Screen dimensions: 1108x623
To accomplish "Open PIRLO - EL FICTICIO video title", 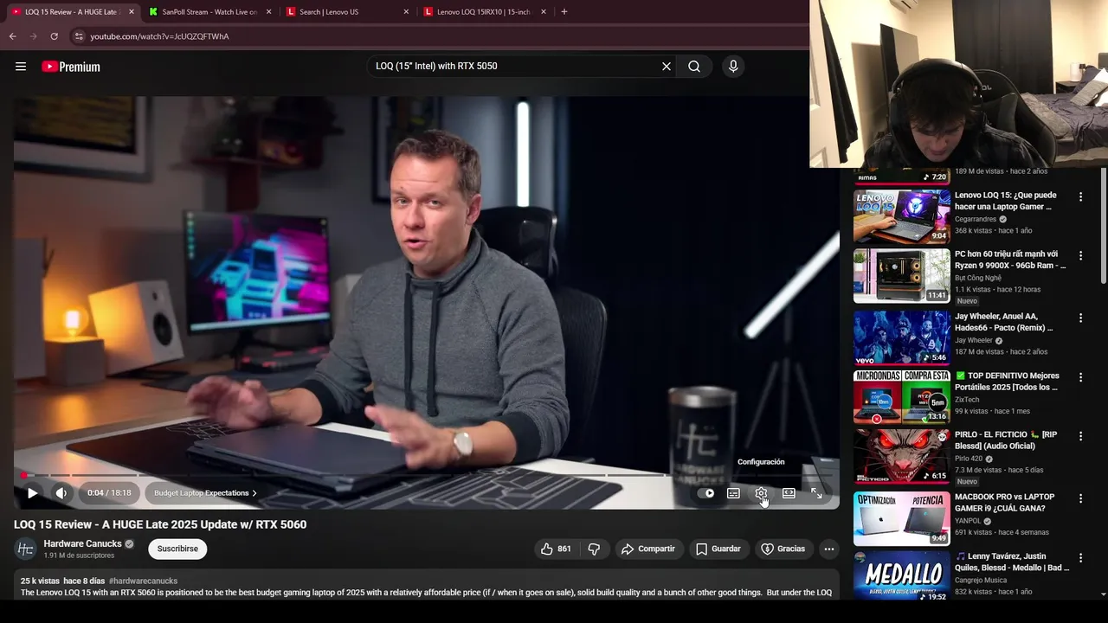I will pyautogui.click(x=1008, y=440).
